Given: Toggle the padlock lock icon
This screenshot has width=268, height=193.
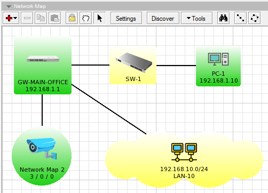Looking at the screenshot, I should (72, 18).
